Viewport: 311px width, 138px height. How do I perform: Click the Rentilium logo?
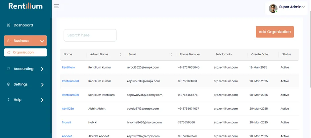point(25,6)
